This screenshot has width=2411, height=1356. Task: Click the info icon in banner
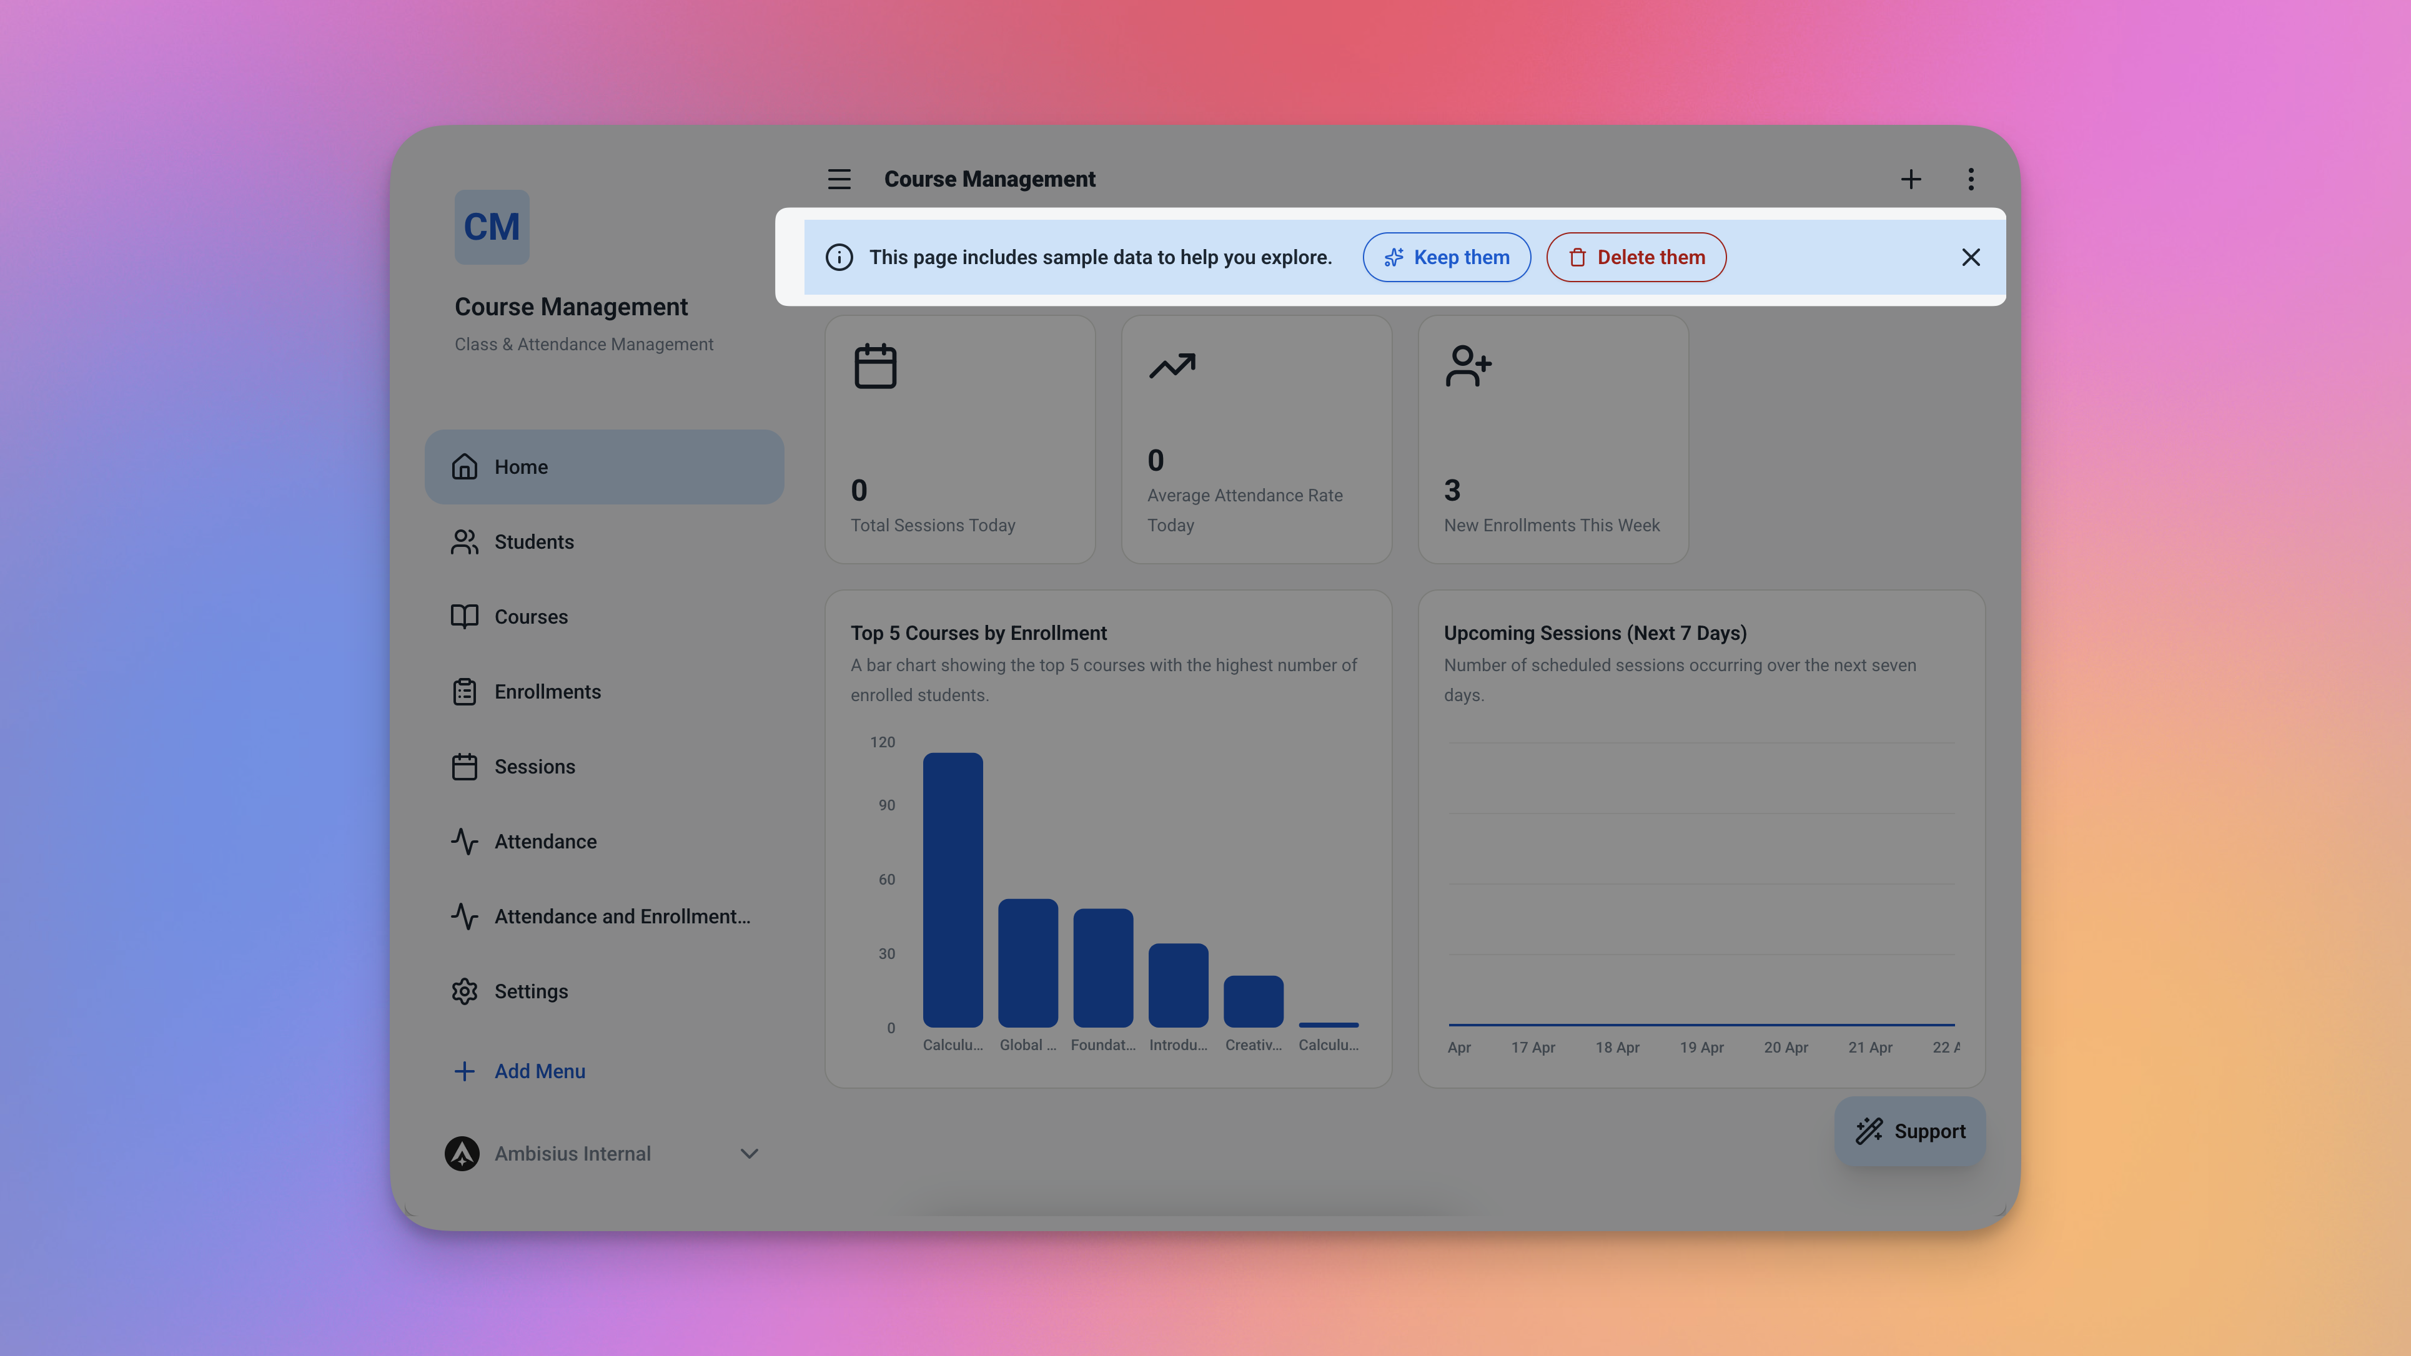click(x=839, y=257)
